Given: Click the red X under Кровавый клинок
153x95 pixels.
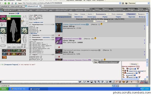Looking at the screenshot, I should [59, 47].
